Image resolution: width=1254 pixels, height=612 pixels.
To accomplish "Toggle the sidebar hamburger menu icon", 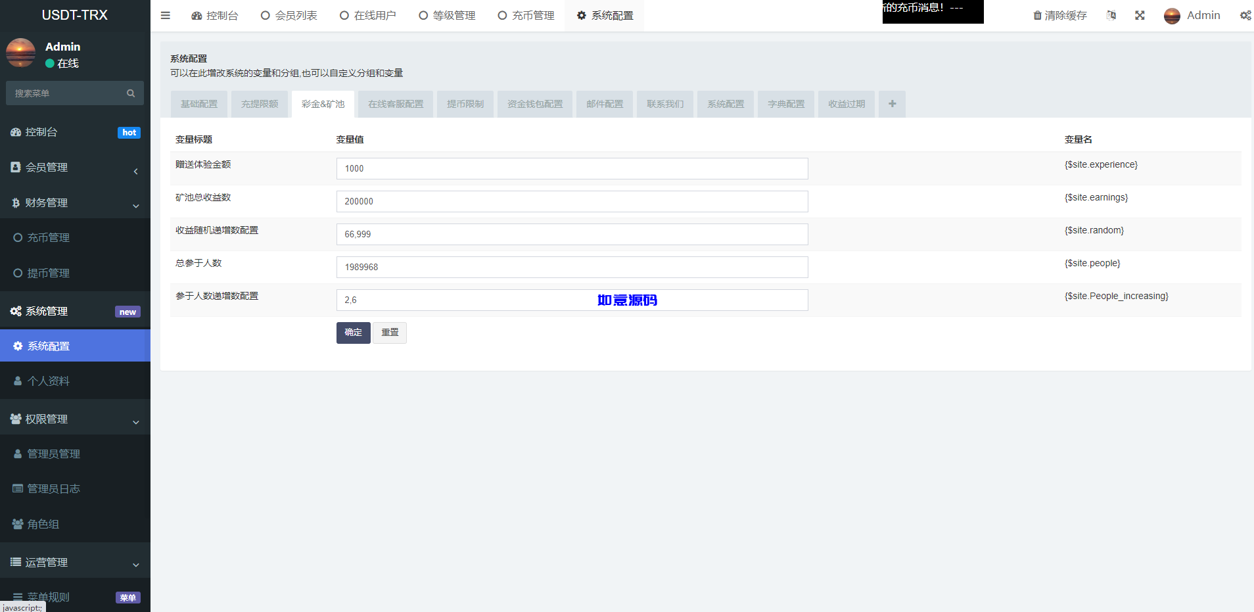I will click(x=166, y=15).
